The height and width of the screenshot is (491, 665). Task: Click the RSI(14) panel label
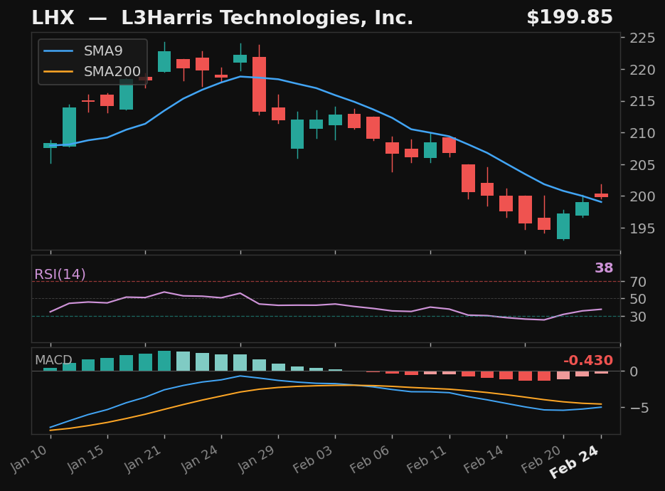pos(60,274)
